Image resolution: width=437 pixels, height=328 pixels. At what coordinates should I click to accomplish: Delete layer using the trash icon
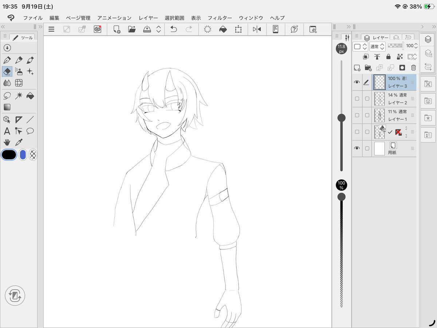(x=413, y=68)
